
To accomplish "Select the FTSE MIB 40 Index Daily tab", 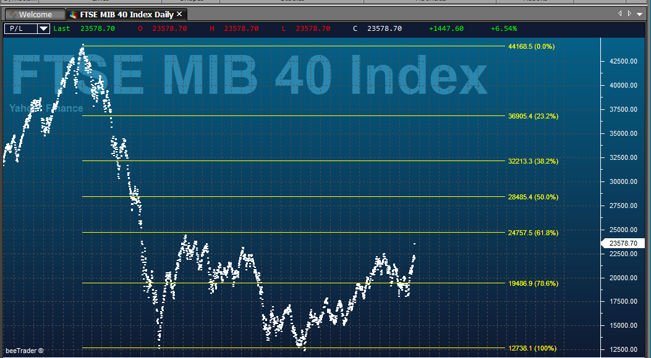I will pos(127,14).
